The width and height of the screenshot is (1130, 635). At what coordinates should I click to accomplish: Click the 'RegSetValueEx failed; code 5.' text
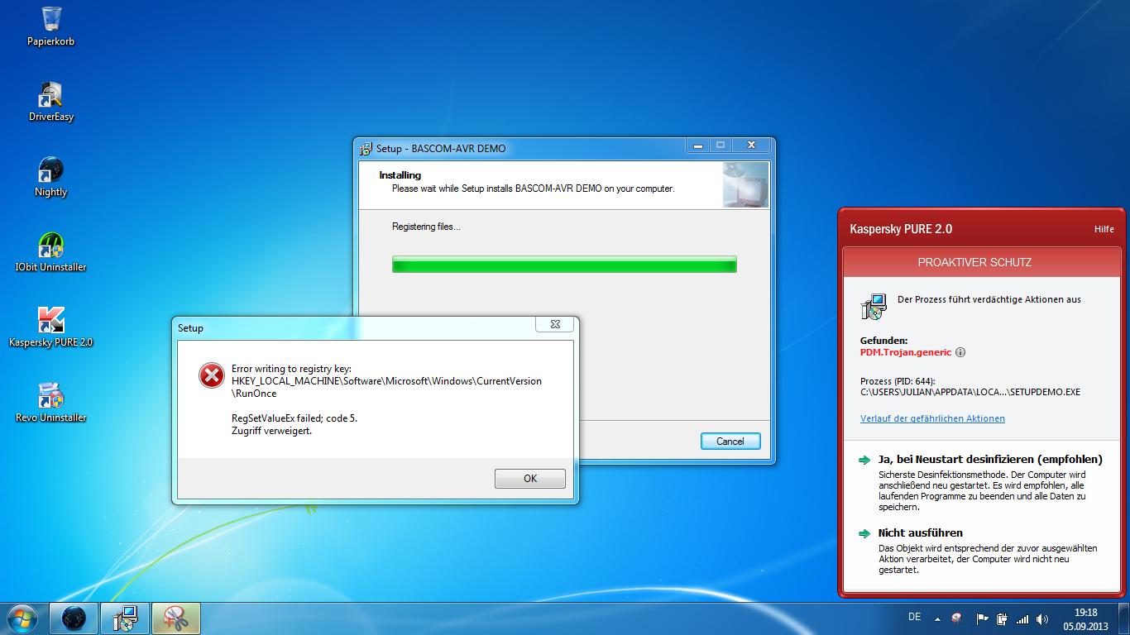point(294,418)
